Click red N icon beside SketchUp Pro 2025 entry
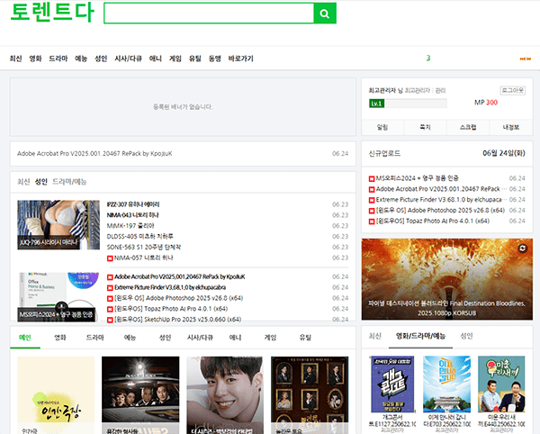This screenshot has height=434, width=540. point(110,320)
